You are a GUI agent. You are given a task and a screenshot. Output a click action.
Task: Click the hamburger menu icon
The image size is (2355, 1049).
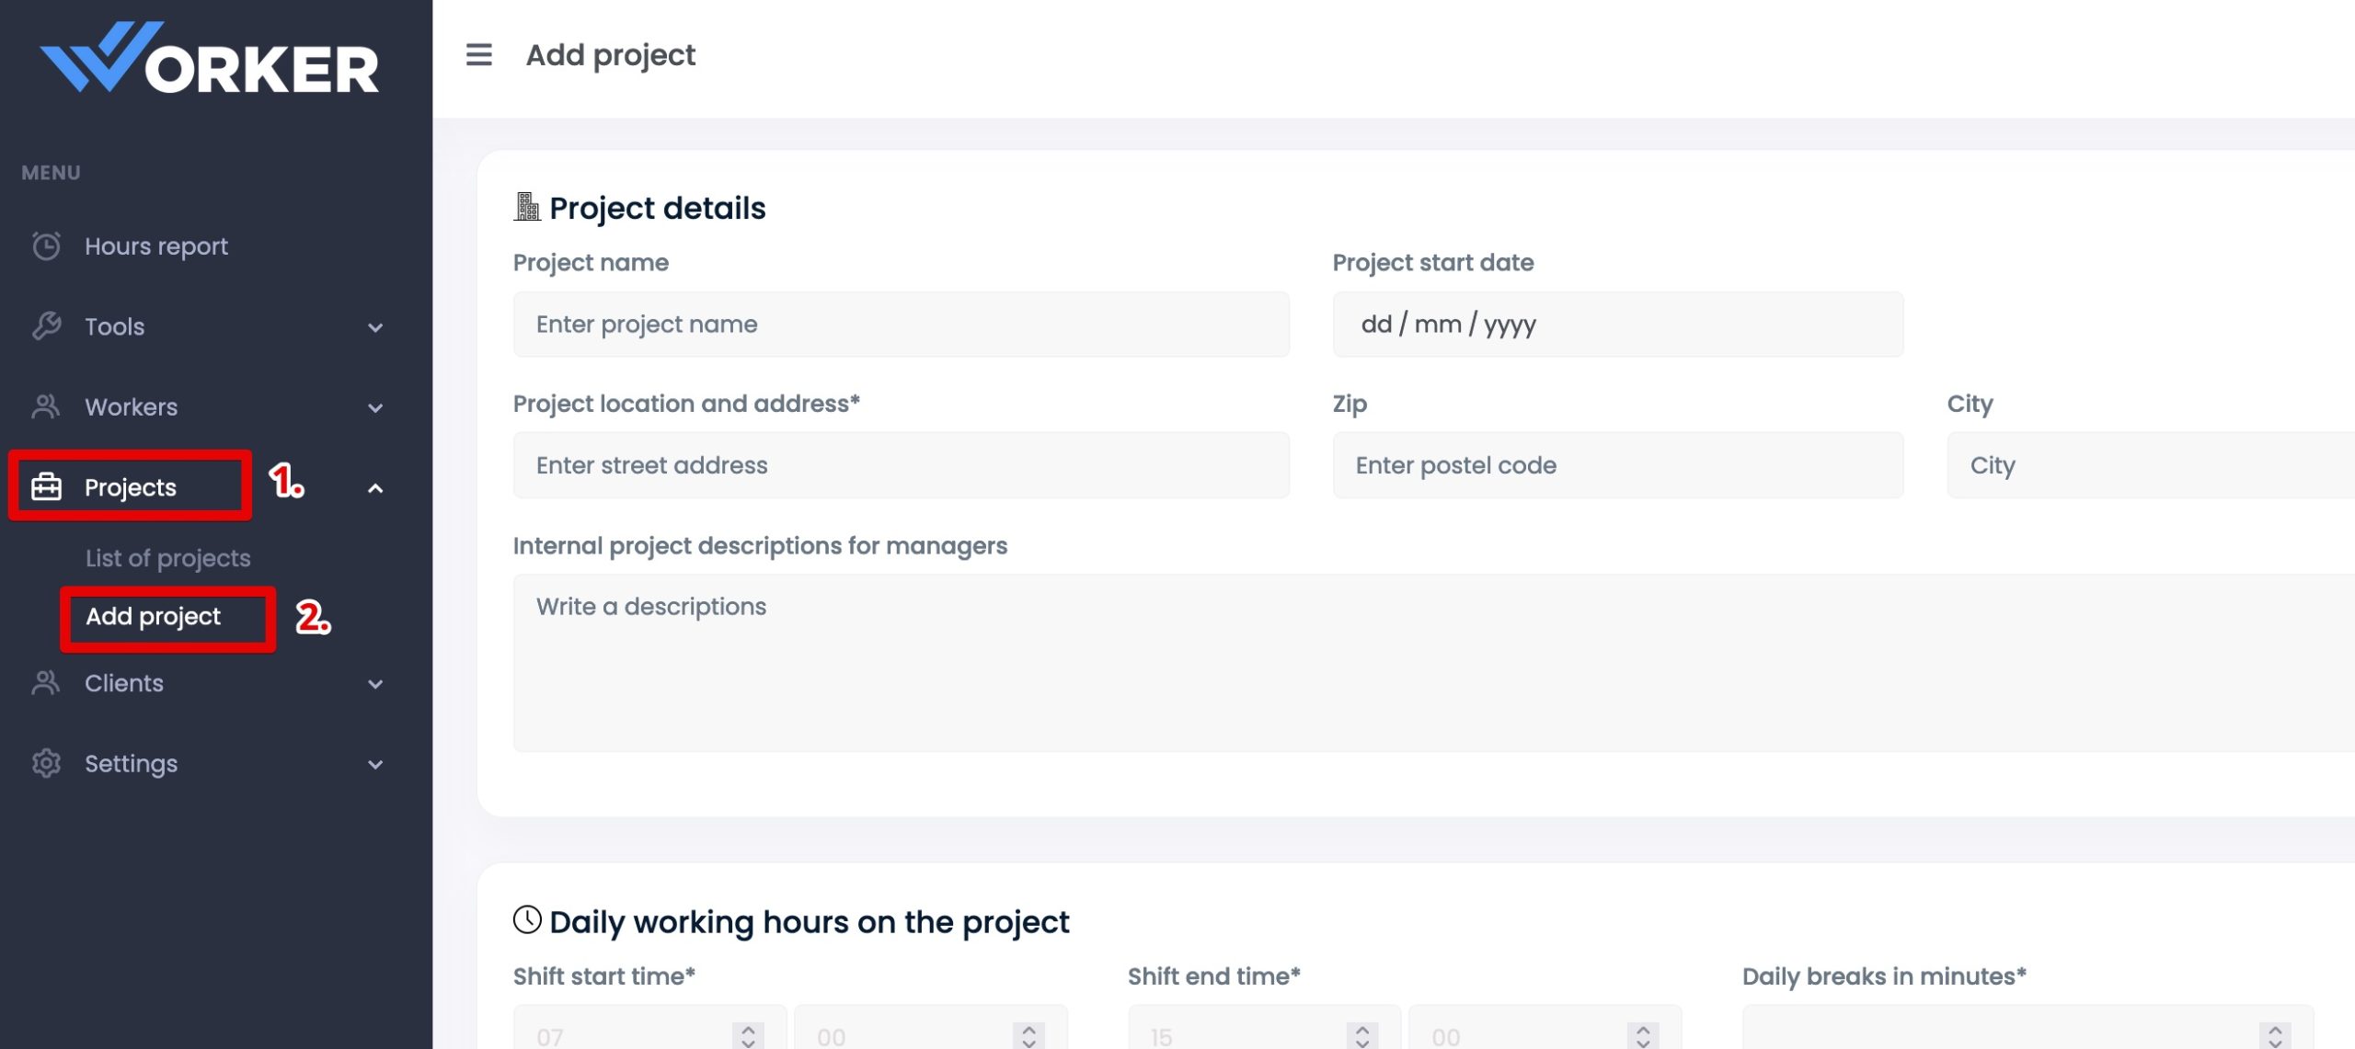(478, 55)
